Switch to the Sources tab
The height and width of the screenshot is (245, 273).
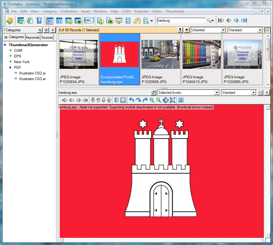[x=47, y=38]
